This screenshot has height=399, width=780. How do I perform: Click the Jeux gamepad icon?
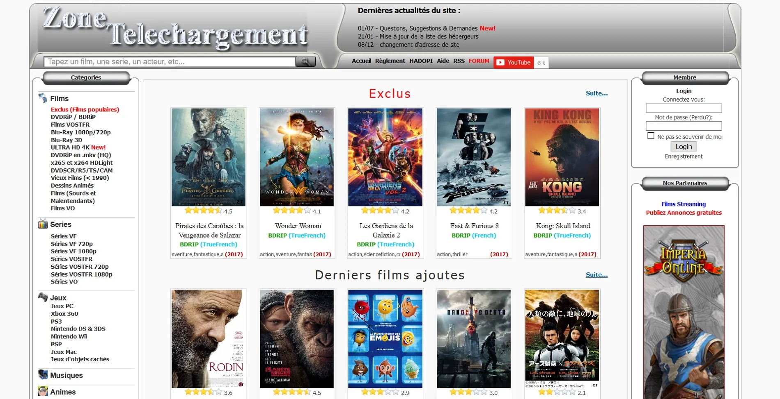42,297
